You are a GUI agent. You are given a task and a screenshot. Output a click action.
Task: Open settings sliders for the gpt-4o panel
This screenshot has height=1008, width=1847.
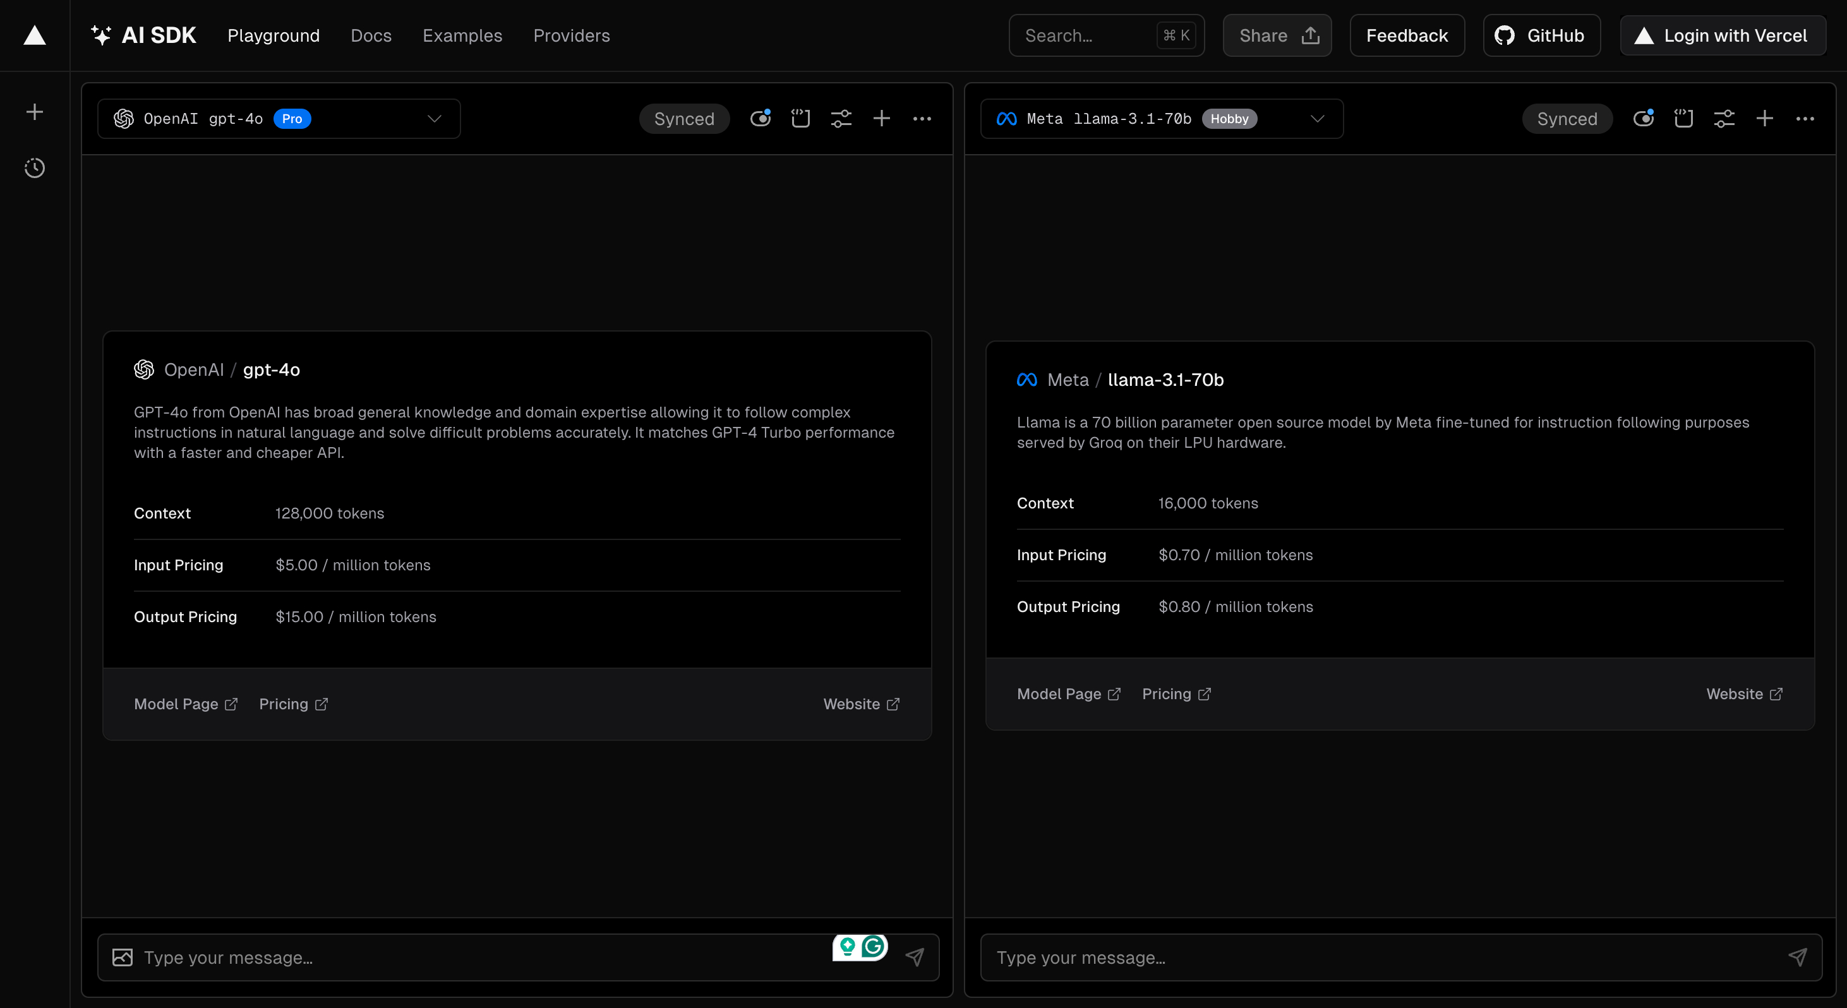pos(841,118)
